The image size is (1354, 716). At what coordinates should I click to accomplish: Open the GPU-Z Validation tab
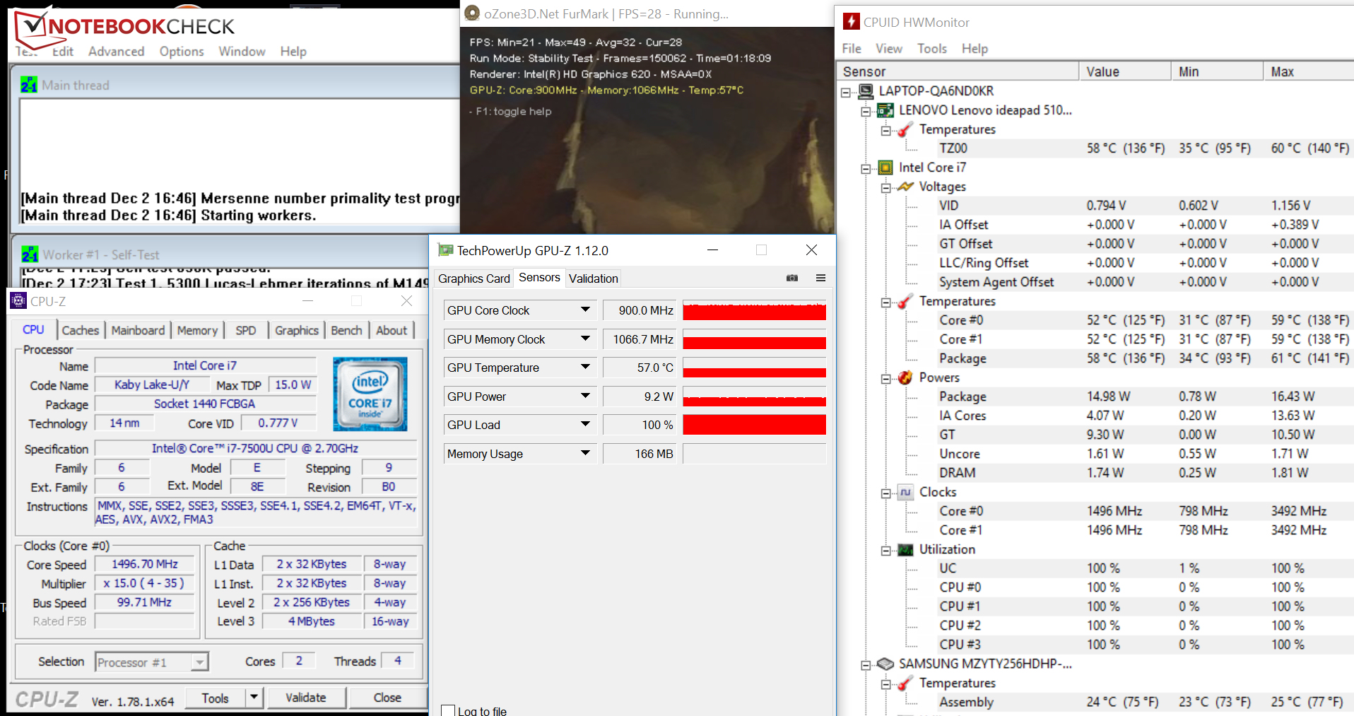[594, 278]
